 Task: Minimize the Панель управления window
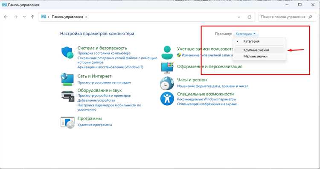coord(287,5)
